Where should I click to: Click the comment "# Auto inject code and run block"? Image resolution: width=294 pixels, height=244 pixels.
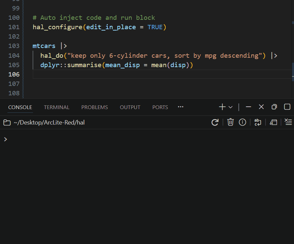[94, 18]
